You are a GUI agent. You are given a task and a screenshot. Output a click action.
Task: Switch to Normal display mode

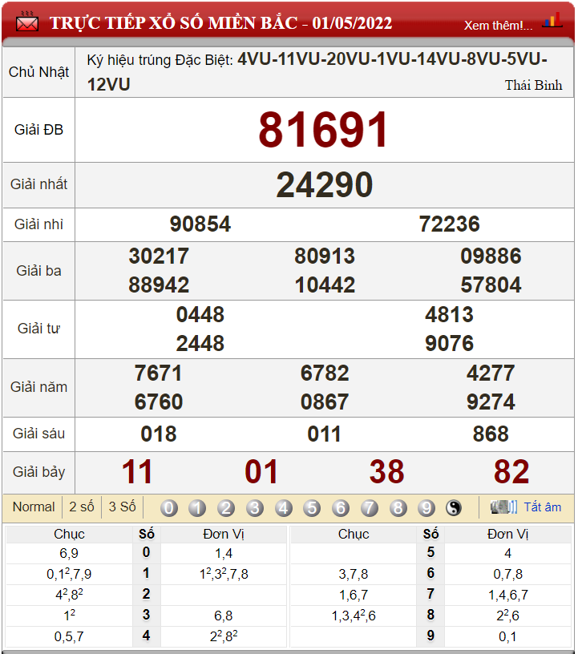tap(34, 507)
